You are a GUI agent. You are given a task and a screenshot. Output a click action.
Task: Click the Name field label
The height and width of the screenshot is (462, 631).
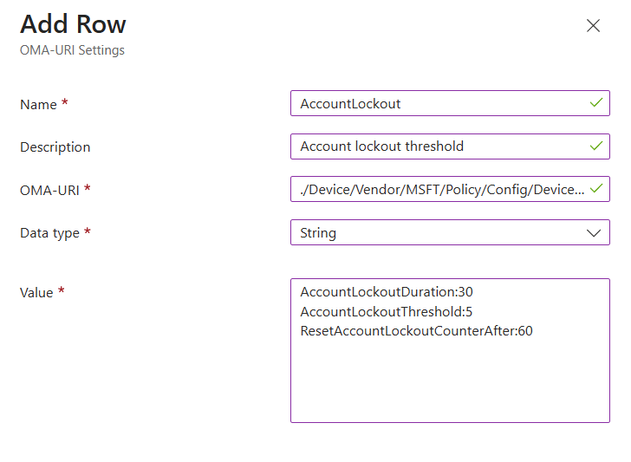pyautogui.click(x=38, y=104)
